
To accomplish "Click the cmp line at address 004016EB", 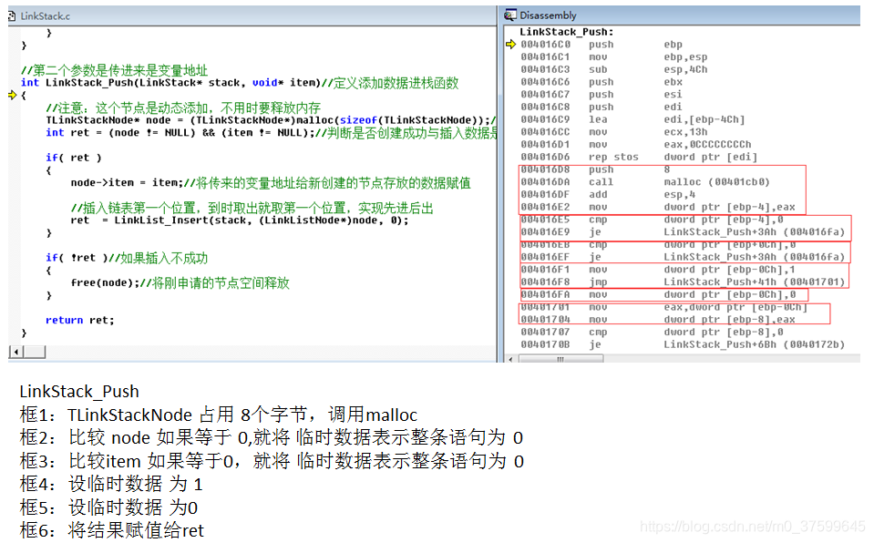I will pyautogui.click(x=658, y=245).
